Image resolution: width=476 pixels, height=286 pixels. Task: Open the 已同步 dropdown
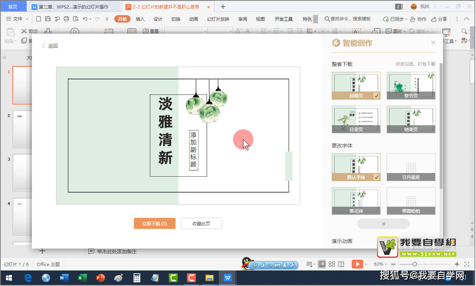pyautogui.click(x=395, y=19)
